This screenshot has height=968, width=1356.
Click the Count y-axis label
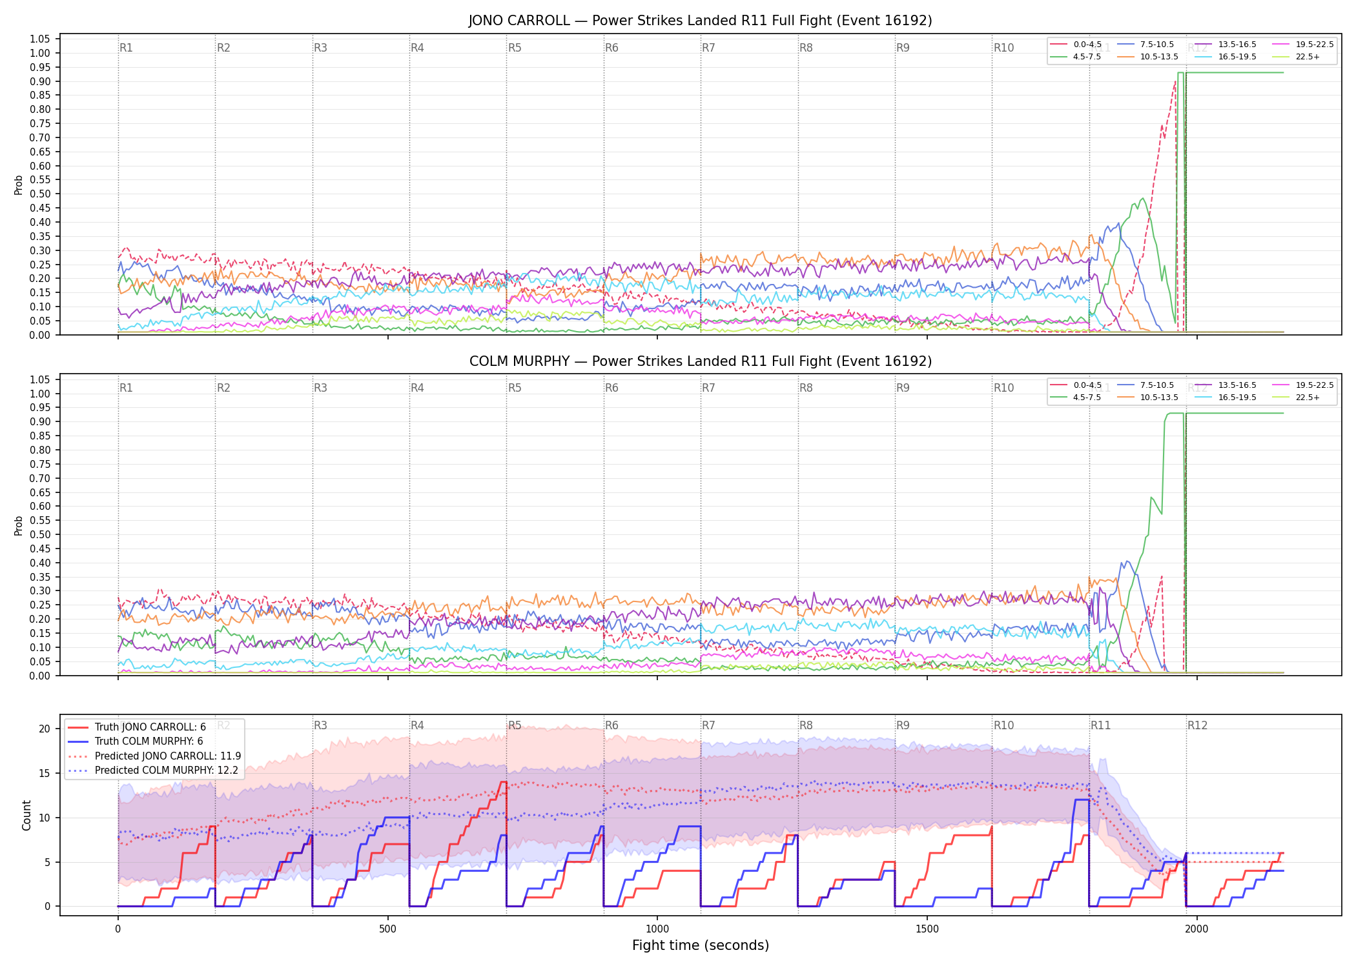(x=26, y=815)
